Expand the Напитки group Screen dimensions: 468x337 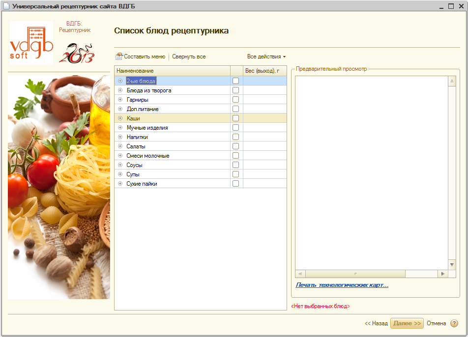pos(120,137)
